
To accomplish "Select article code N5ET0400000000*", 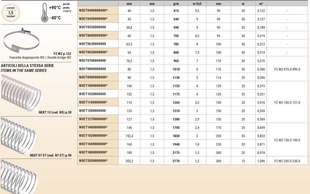I will [93, 10].
